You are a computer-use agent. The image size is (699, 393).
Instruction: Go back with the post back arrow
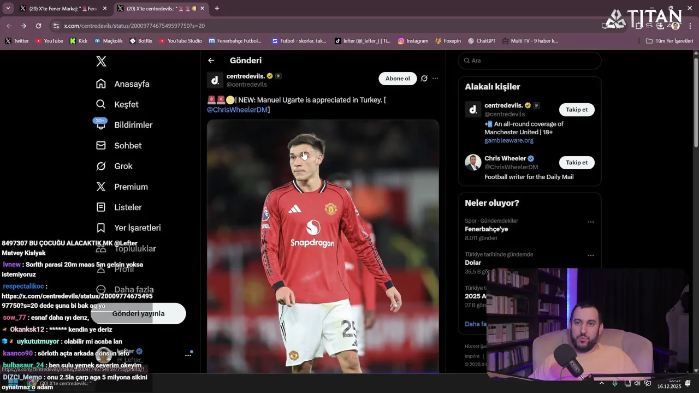tap(211, 61)
